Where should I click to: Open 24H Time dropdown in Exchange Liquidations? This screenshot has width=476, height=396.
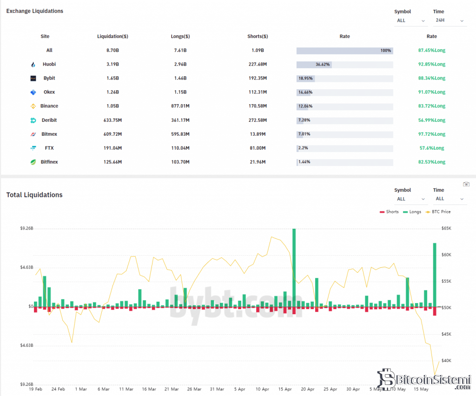point(449,20)
